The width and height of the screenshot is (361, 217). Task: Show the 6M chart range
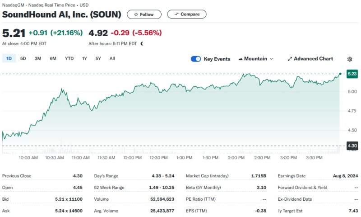[53, 58]
